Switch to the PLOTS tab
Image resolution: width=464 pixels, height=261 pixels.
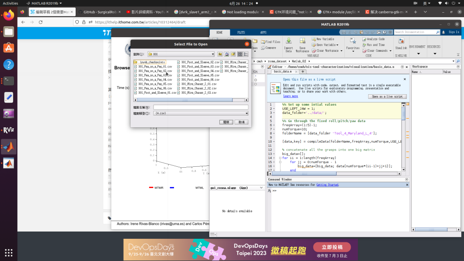click(241, 32)
